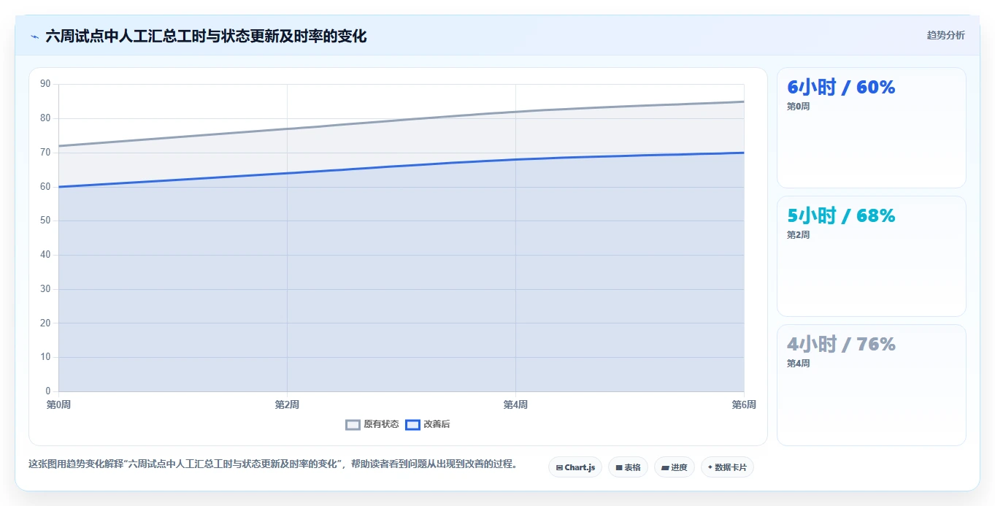Click the 第4周 caption in third card
The height and width of the screenshot is (506, 995).
798,364
